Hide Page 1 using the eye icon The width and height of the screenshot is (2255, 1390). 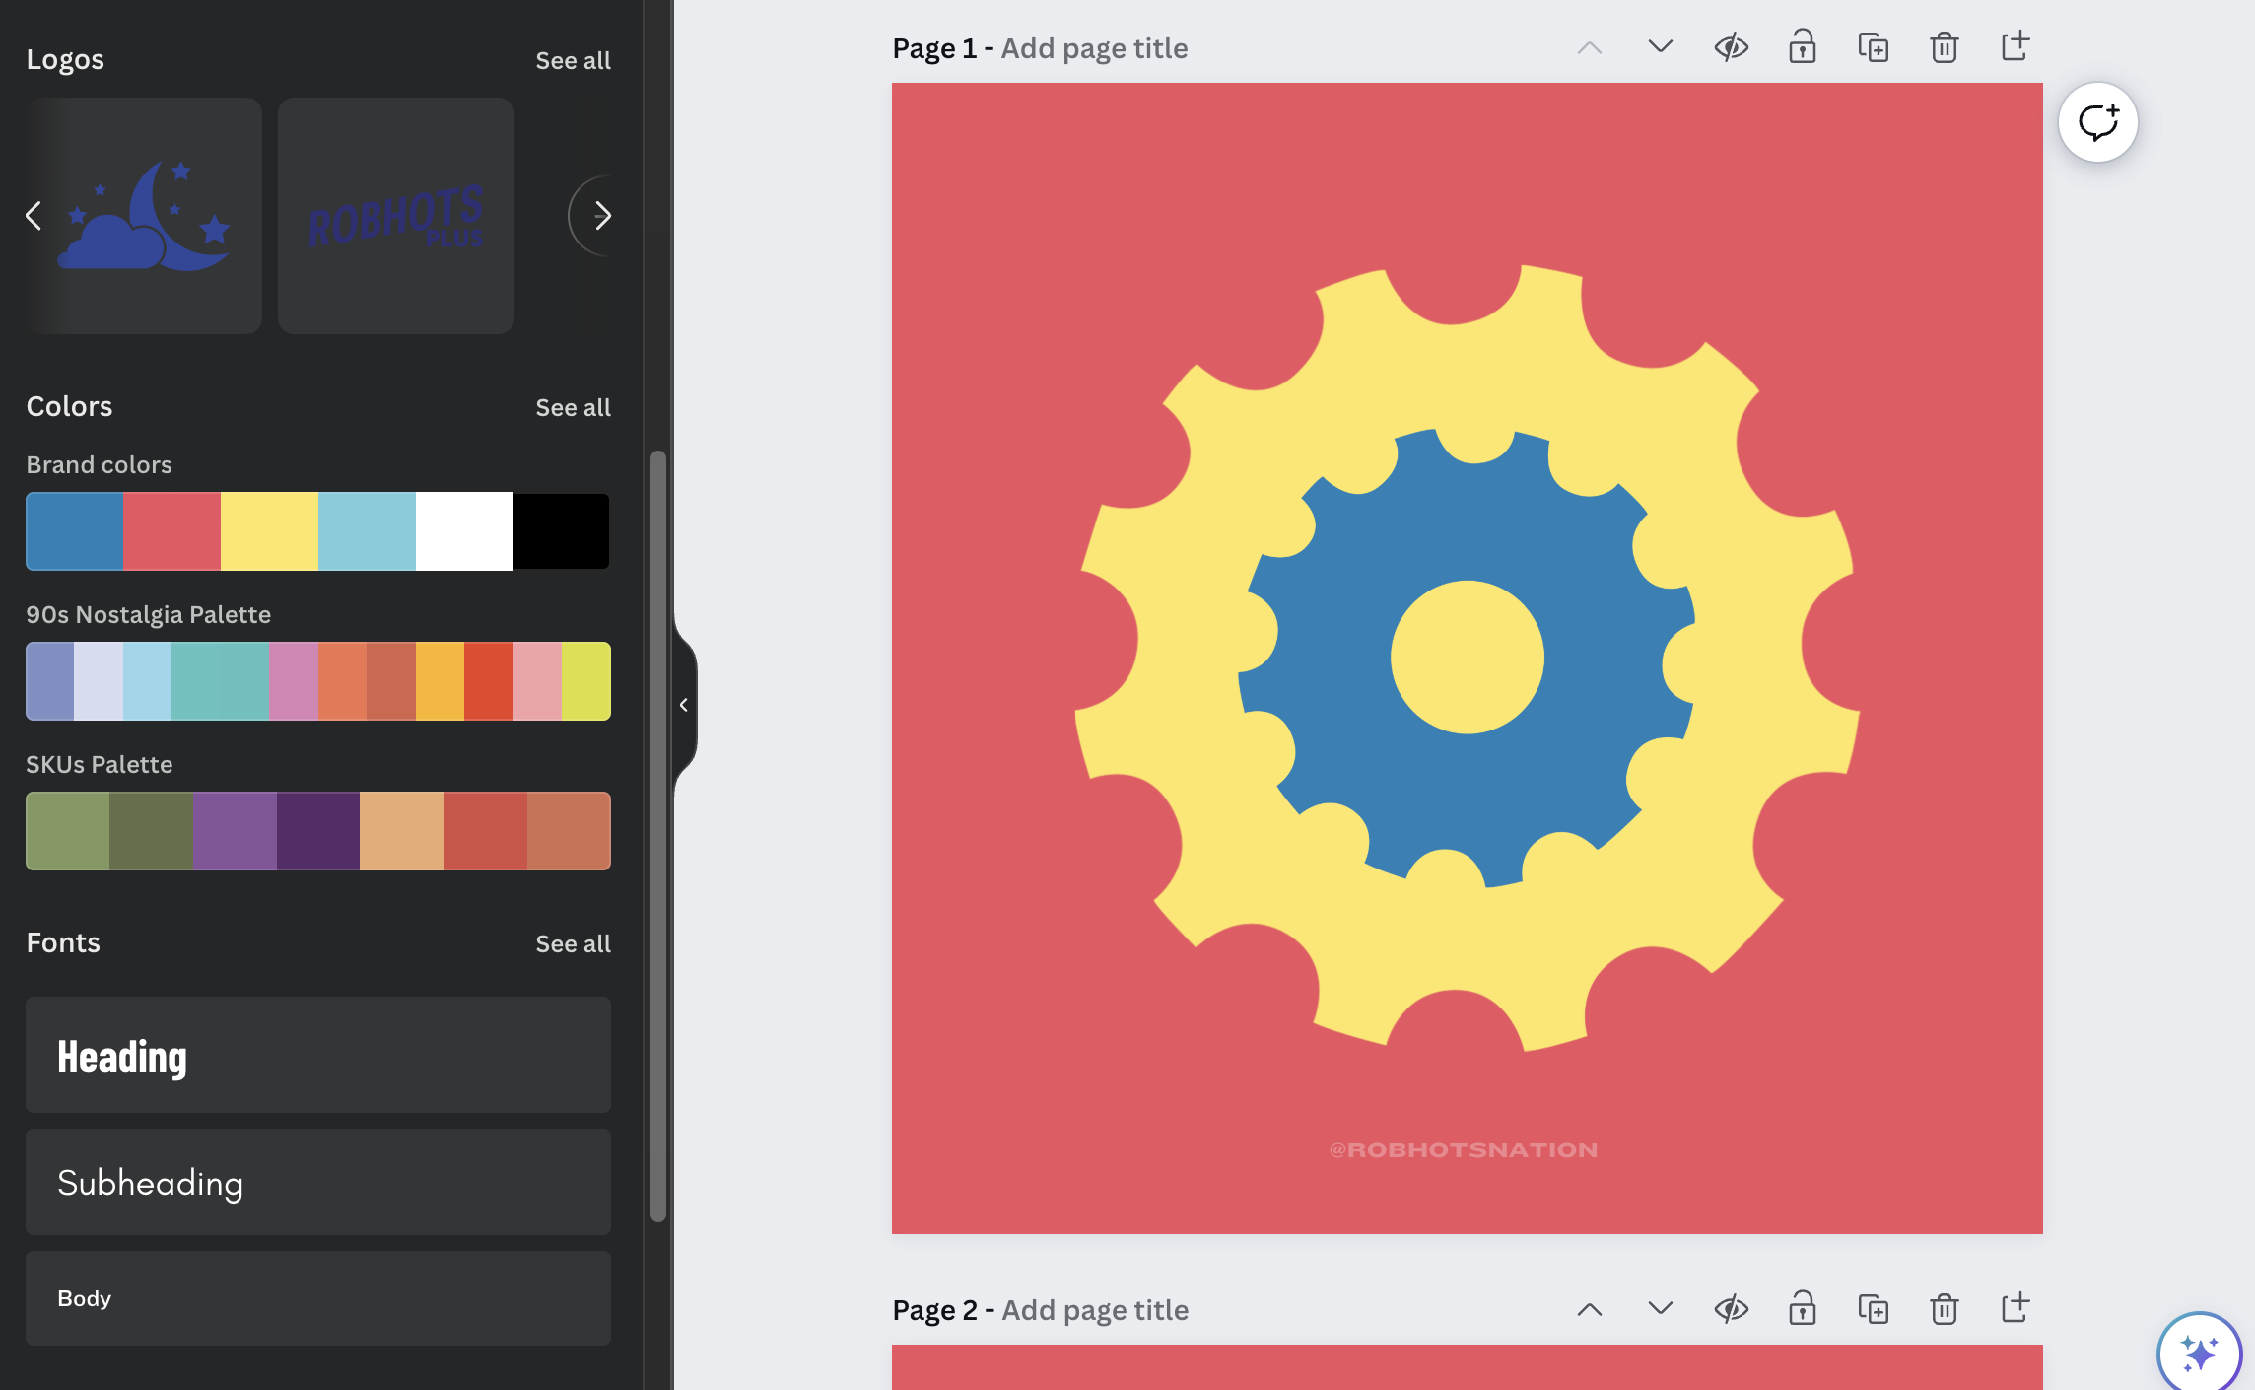(1731, 47)
